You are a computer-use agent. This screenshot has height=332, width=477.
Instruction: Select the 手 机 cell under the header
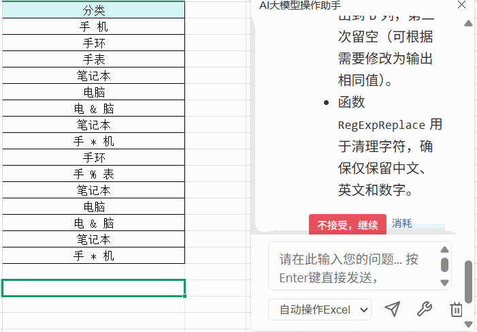93,27
